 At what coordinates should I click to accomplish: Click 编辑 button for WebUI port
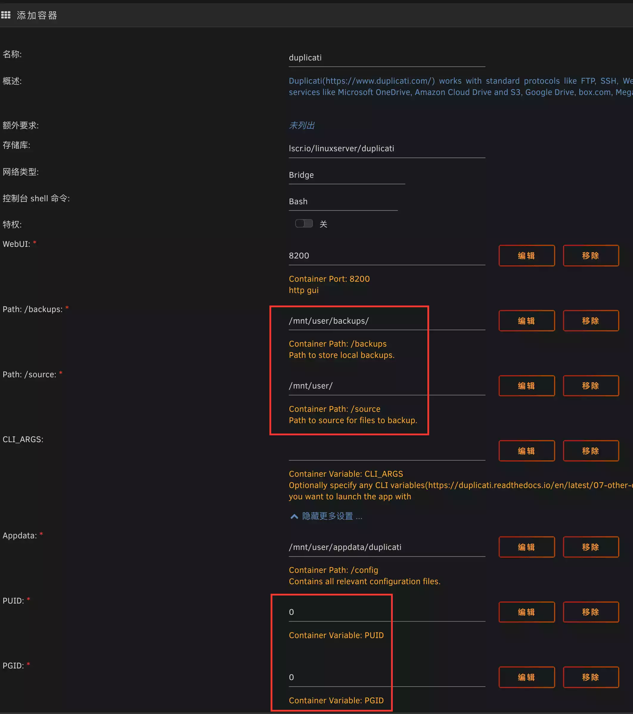[526, 256]
